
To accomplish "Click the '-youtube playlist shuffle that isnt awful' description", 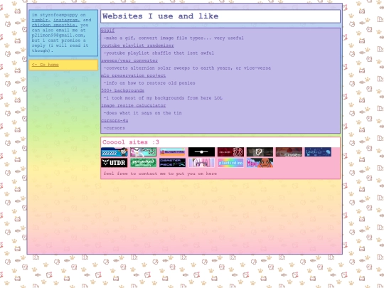I will point(159,53).
